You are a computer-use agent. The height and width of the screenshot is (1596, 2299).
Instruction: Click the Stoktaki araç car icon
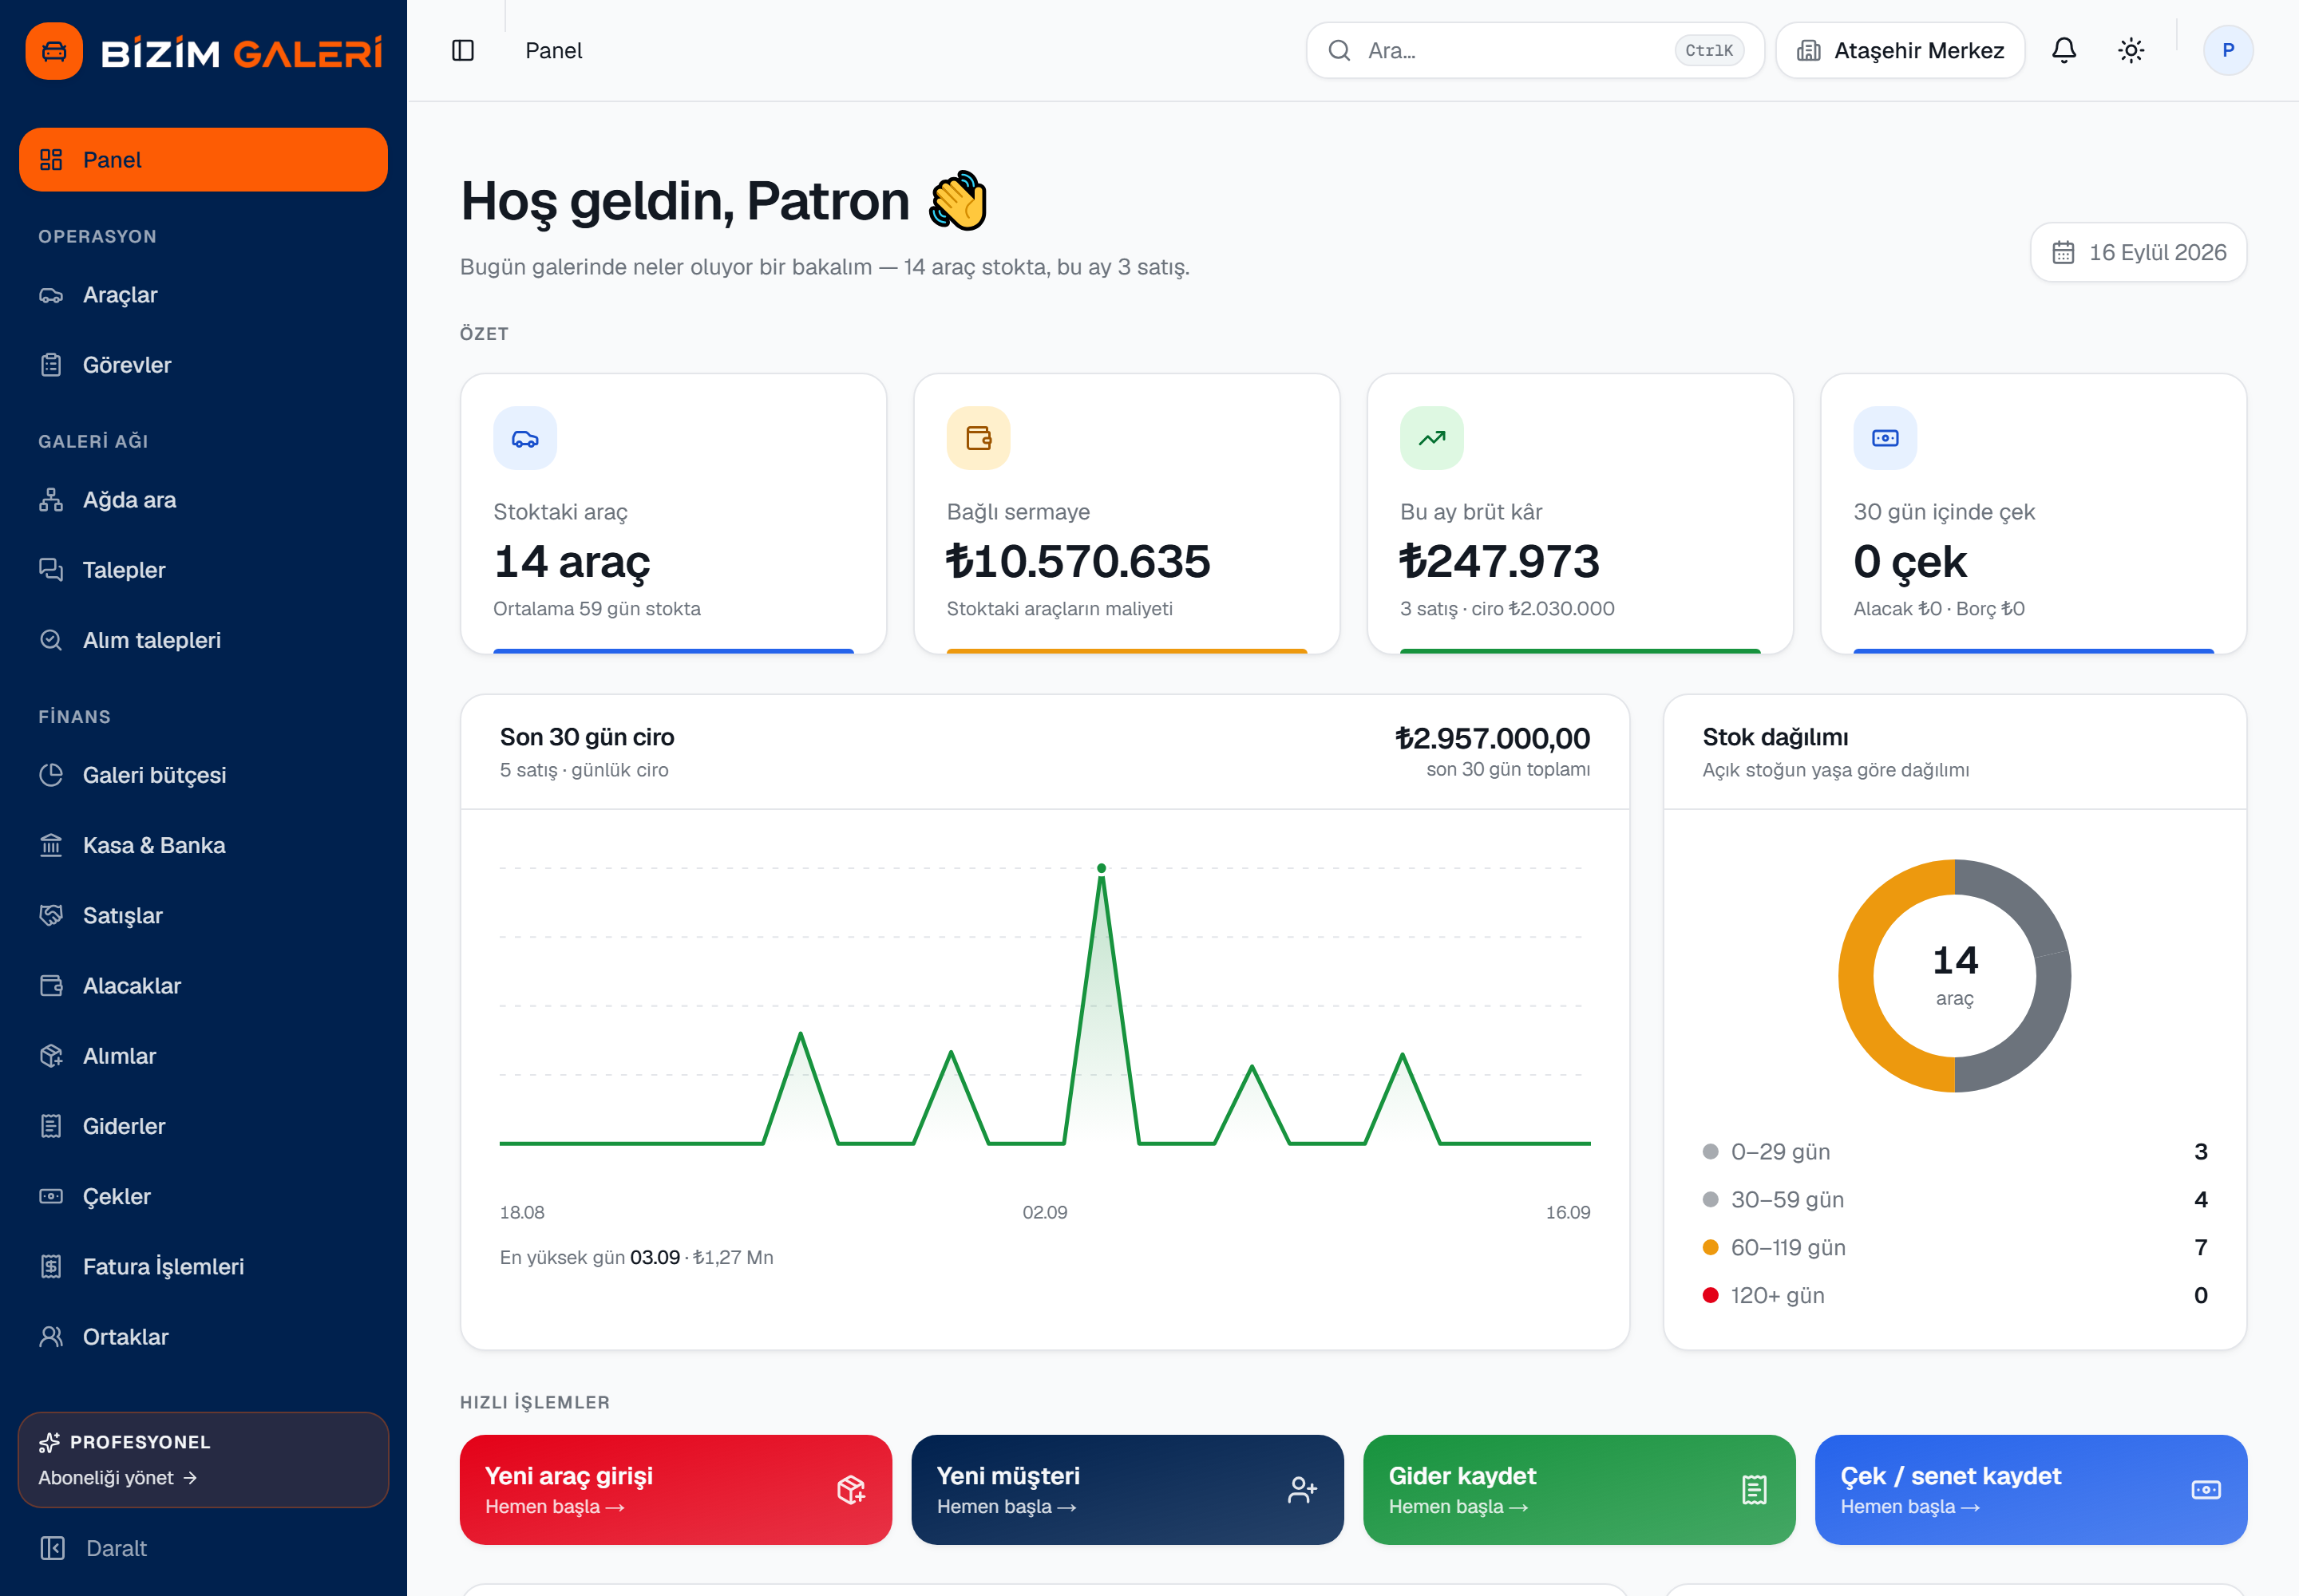pos(525,438)
